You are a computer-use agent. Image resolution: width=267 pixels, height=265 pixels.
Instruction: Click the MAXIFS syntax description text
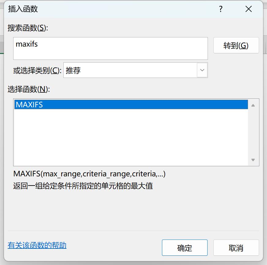[x=89, y=174]
